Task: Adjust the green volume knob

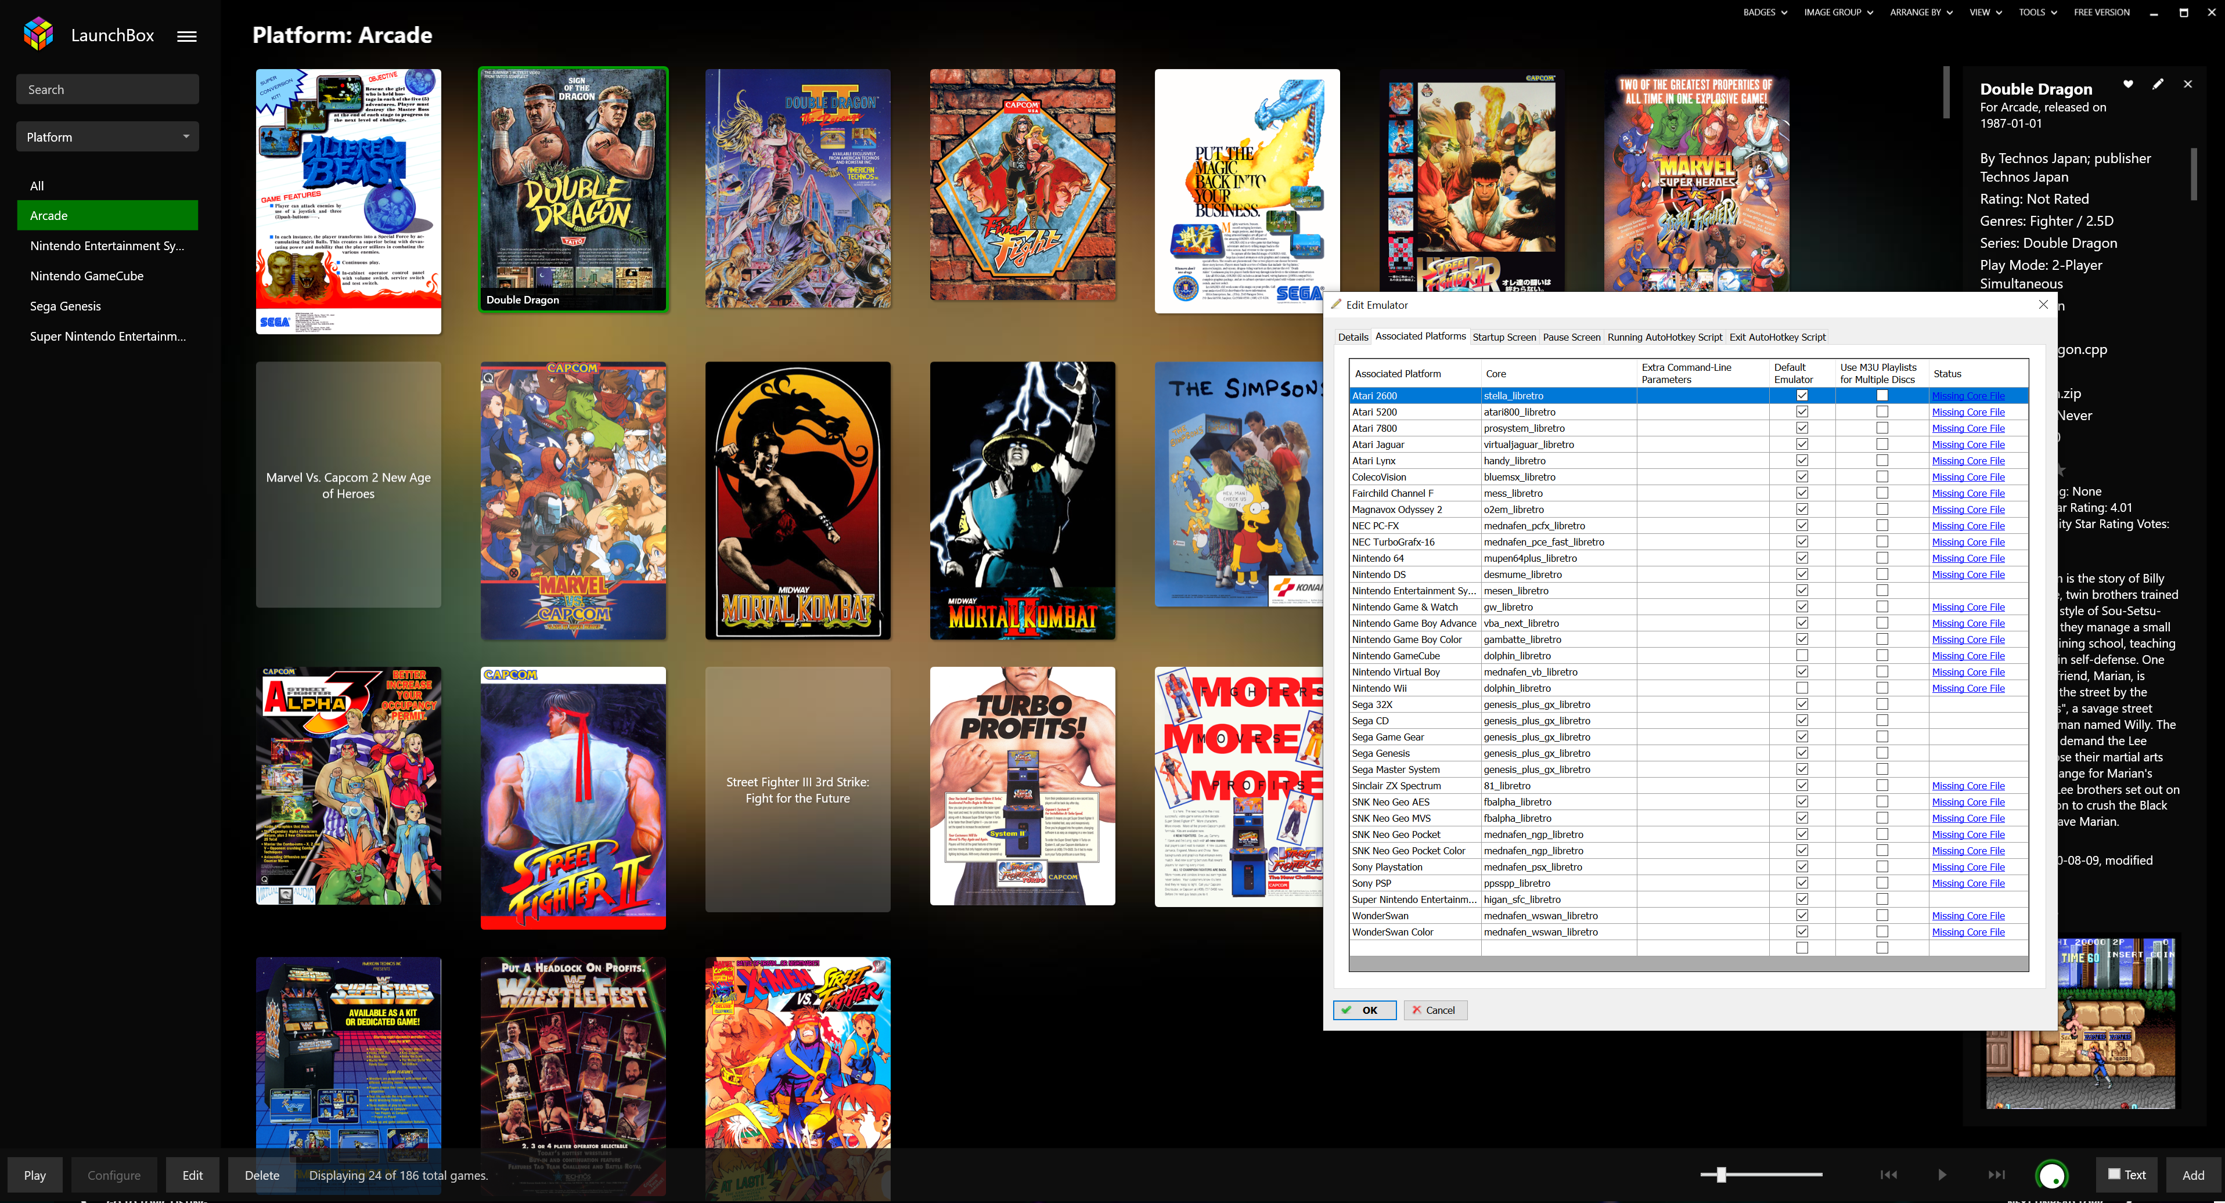Action: [2052, 1175]
